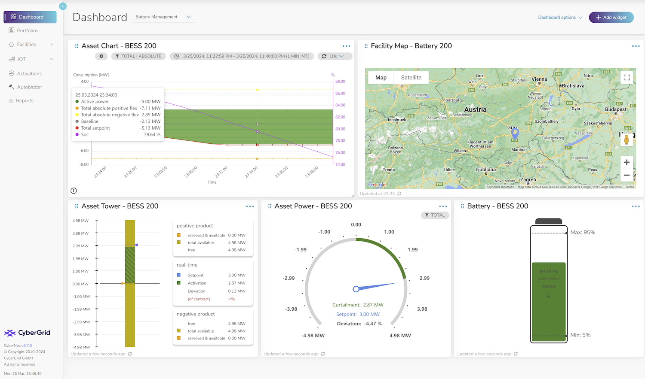Image resolution: width=645 pixels, height=379 pixels.
Task: Go to Autobidder page
Action: [29, 87]
